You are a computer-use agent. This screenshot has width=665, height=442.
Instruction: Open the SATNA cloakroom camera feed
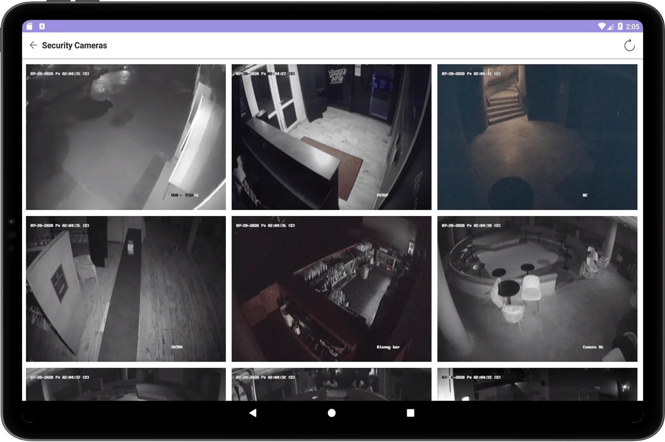tap(126, 289)
